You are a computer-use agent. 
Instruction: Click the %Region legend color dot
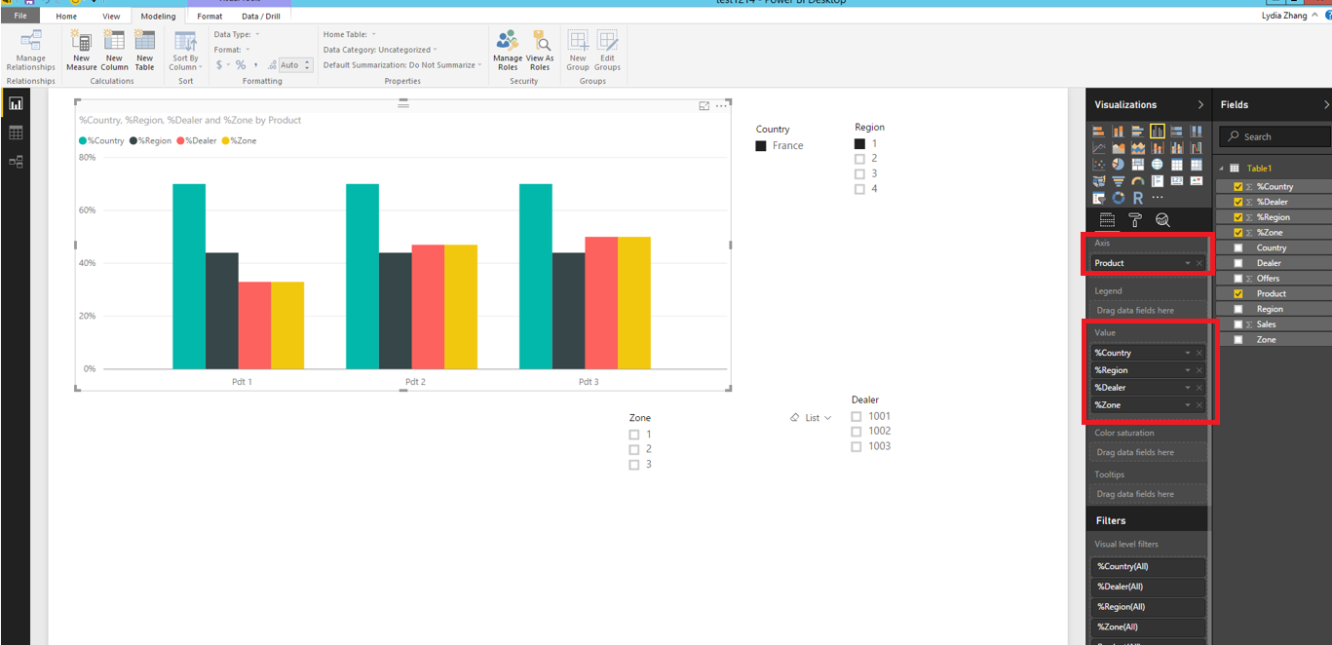(x=133, y=141)
